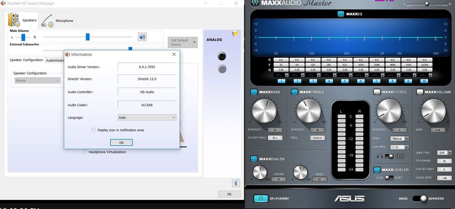The image size is (455, 209).
Task: Flip the Loud/Quiet leveler switch
Action: pos(389,178)
